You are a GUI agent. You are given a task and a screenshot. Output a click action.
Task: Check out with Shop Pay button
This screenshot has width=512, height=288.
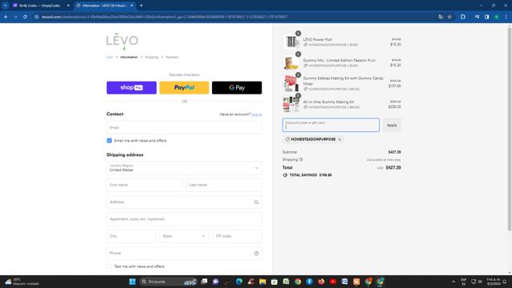click(131, 88)
